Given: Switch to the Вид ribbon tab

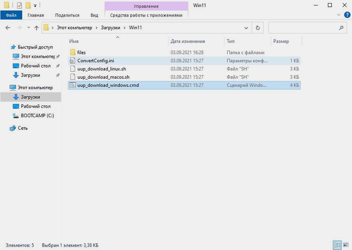Looking at the screenshot, I should [94, 15].
